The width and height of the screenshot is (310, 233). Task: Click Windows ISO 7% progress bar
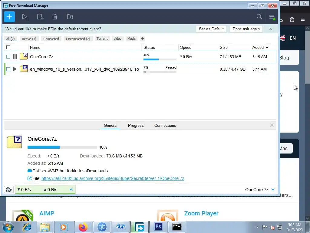[x=160, y=72]
